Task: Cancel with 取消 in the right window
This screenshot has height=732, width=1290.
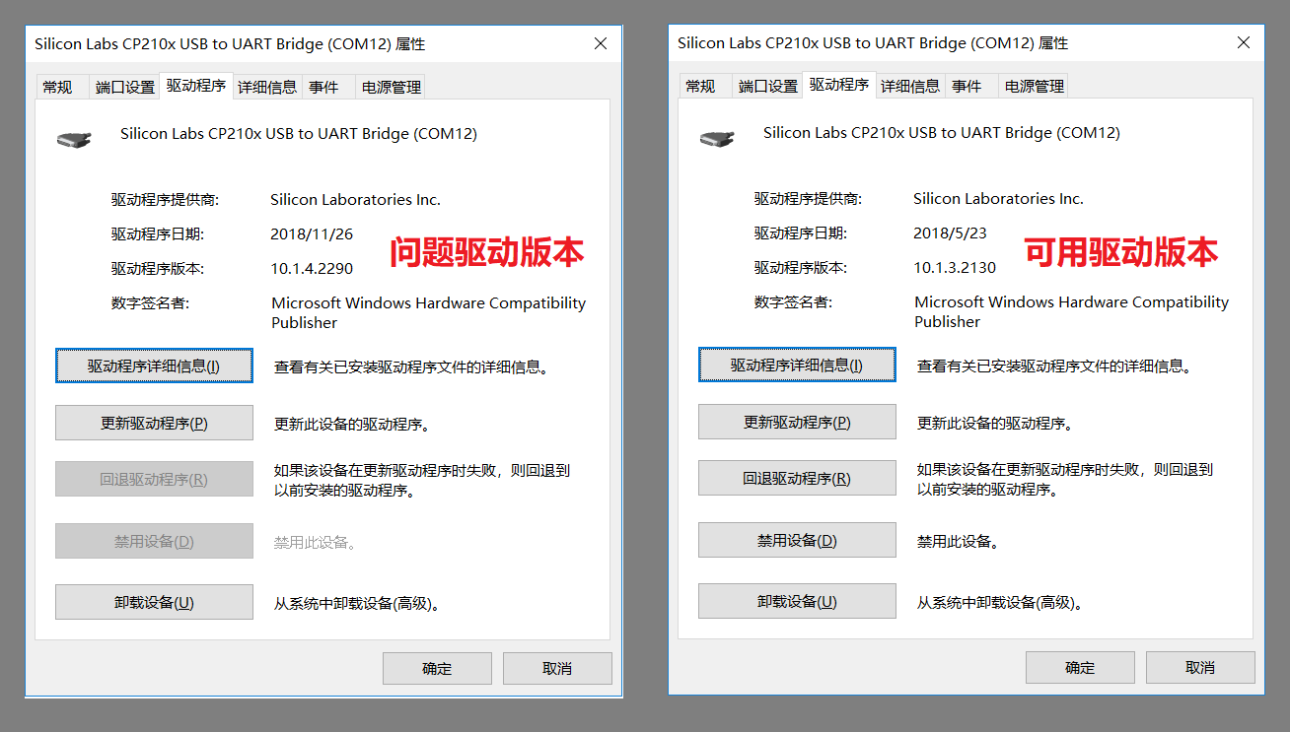Action: click(1200, 667)
